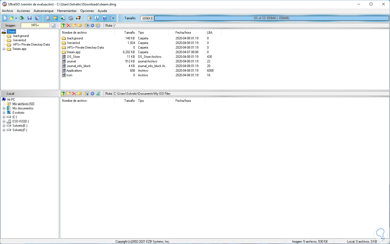390x244 pixels.
Task: Click the Save As multi-floppy icon
Action: pos(37,18)
